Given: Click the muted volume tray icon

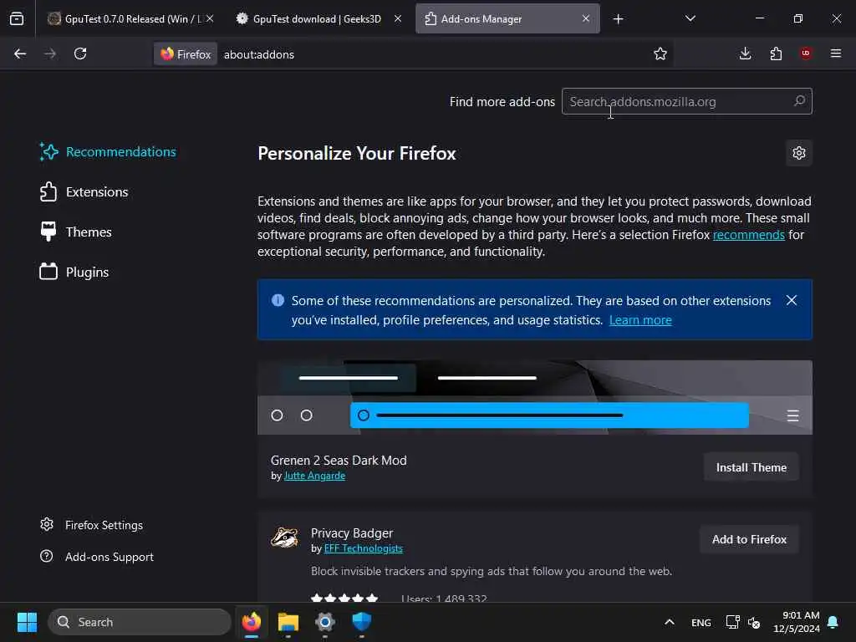Looking at the screenshot, I should pos(754,622).
